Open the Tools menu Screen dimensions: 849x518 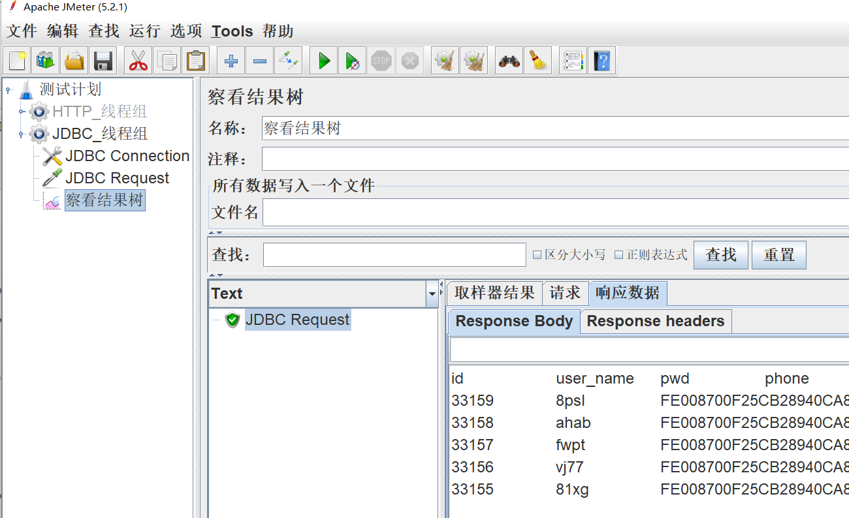pyautogui.click(x=232, y=31)
